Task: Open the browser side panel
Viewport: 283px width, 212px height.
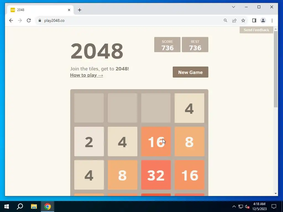Action: pyautogui.click(x=254, y=20)
